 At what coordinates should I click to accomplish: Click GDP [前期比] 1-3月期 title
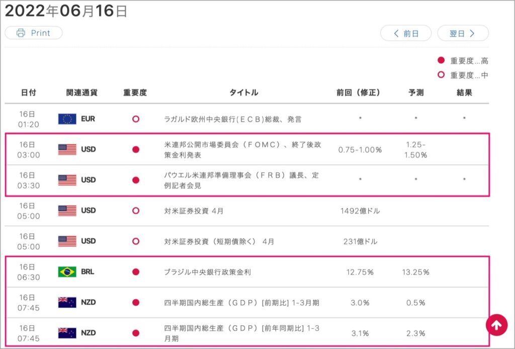click(x=241, y=303)
